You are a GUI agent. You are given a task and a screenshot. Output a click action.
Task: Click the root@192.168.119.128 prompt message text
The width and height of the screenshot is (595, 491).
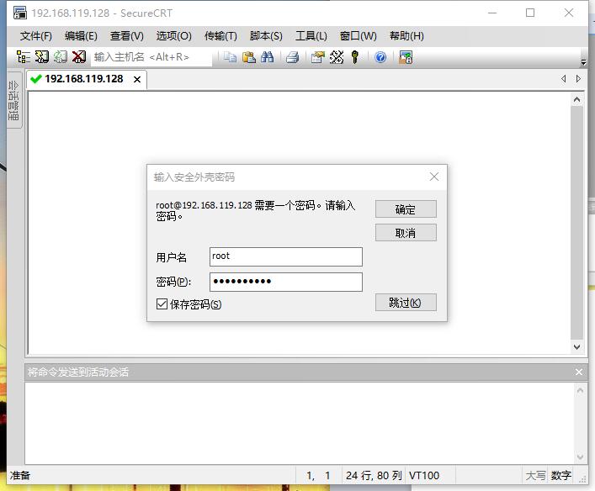tap(255, 211)
